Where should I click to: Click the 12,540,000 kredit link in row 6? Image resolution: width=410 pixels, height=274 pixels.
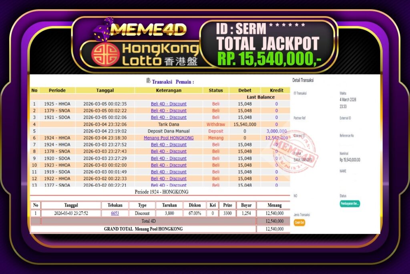[276, 138]
